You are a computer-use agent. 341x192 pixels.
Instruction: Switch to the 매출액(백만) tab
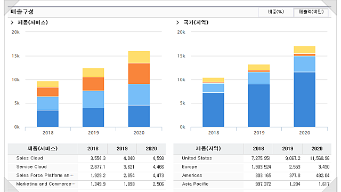click(x=311, y=12)
